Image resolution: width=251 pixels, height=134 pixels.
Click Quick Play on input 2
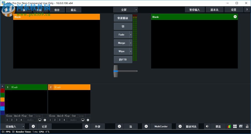click(x=64, y=116)
